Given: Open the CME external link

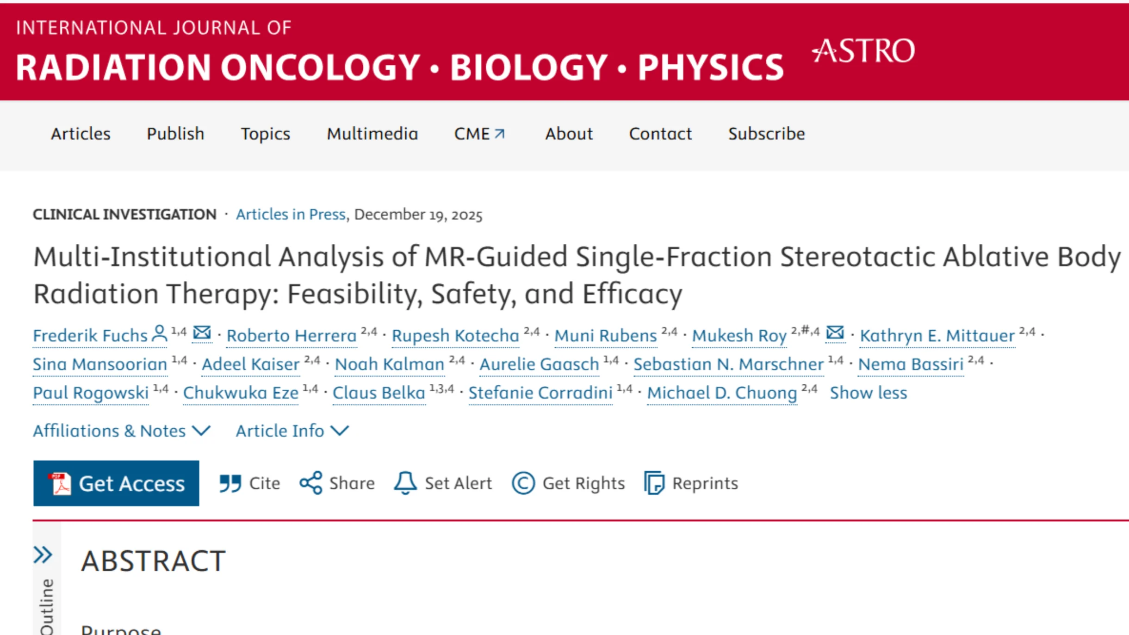Looking at the screenshot, I should click(x=478, y=134).
